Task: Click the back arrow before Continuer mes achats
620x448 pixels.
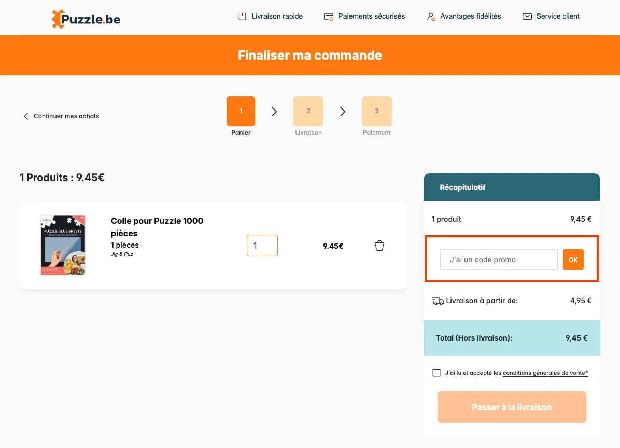Action: [x=26, y=116]
